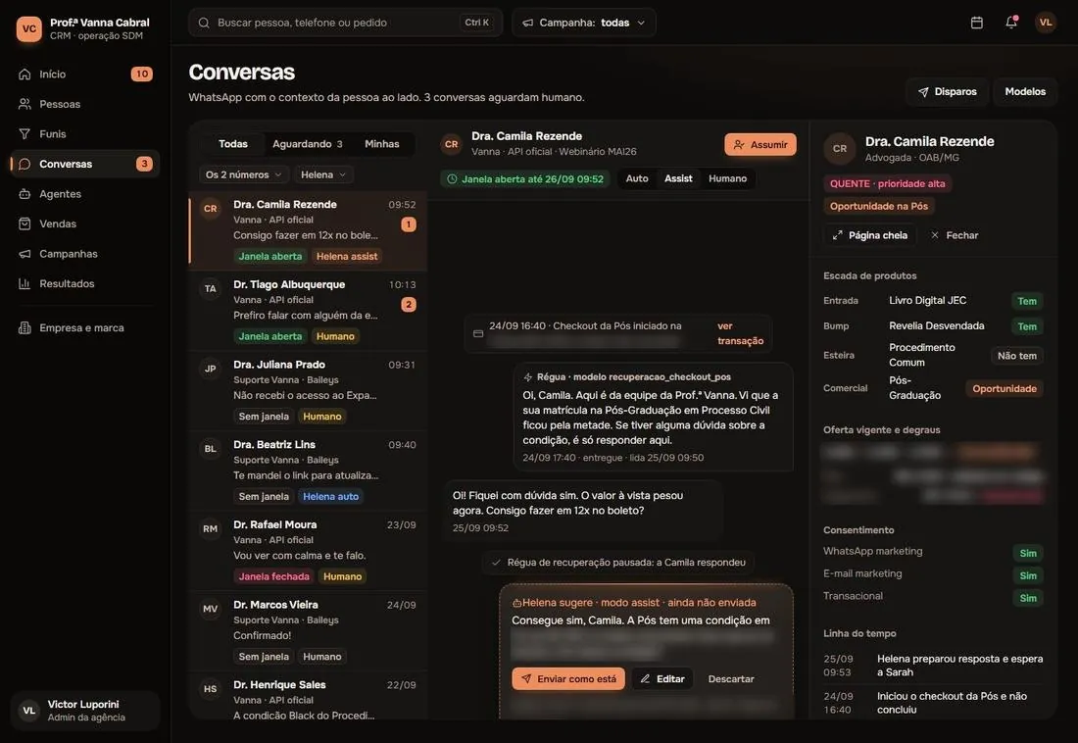Open the VL user avatar menu
The height and width of the screenshot is (743, 1078).
1045,23
